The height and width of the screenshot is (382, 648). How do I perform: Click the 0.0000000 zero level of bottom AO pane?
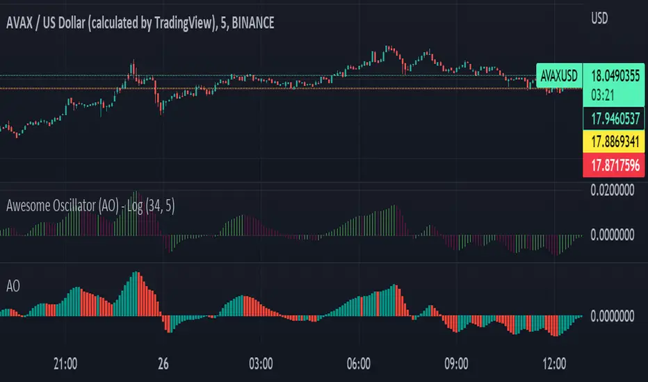612,316
